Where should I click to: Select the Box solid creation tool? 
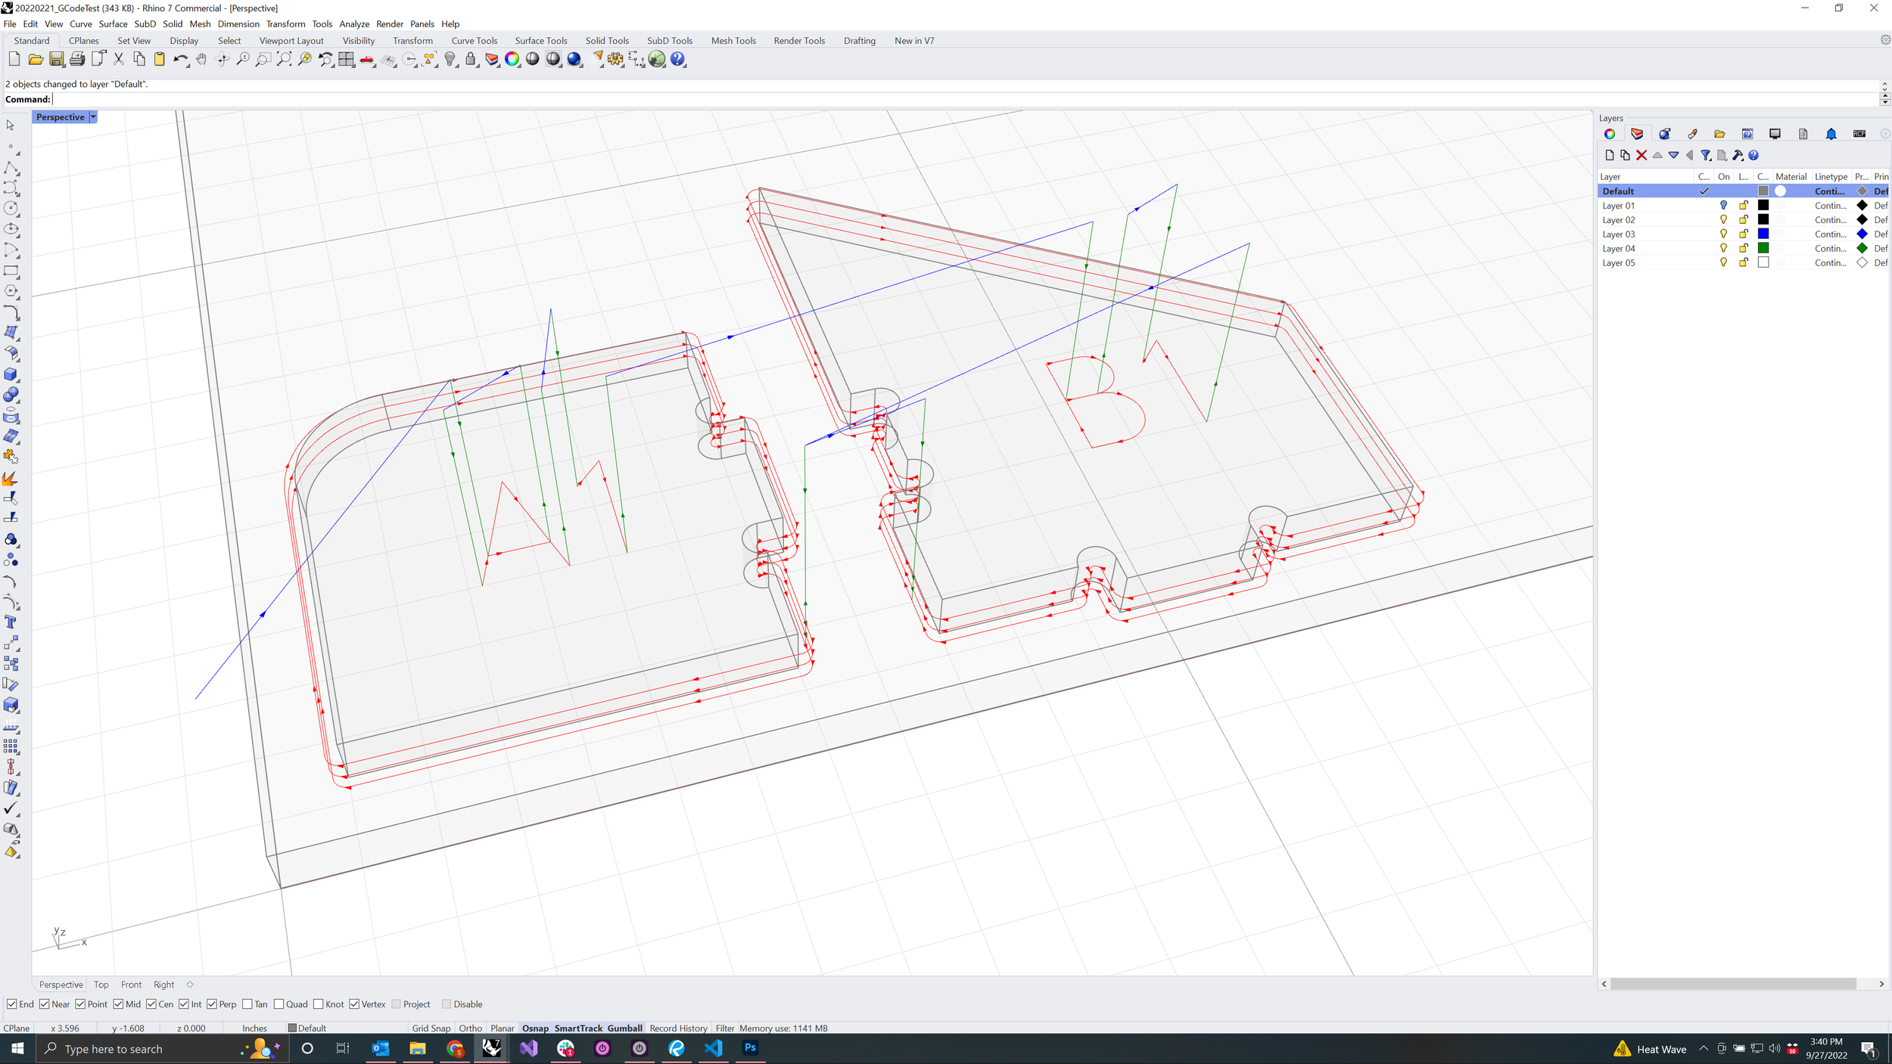11,374
